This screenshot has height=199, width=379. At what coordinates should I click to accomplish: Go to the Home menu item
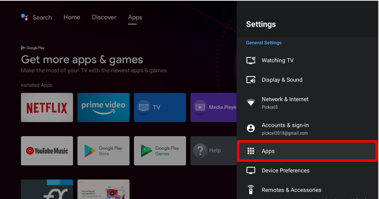72,17
